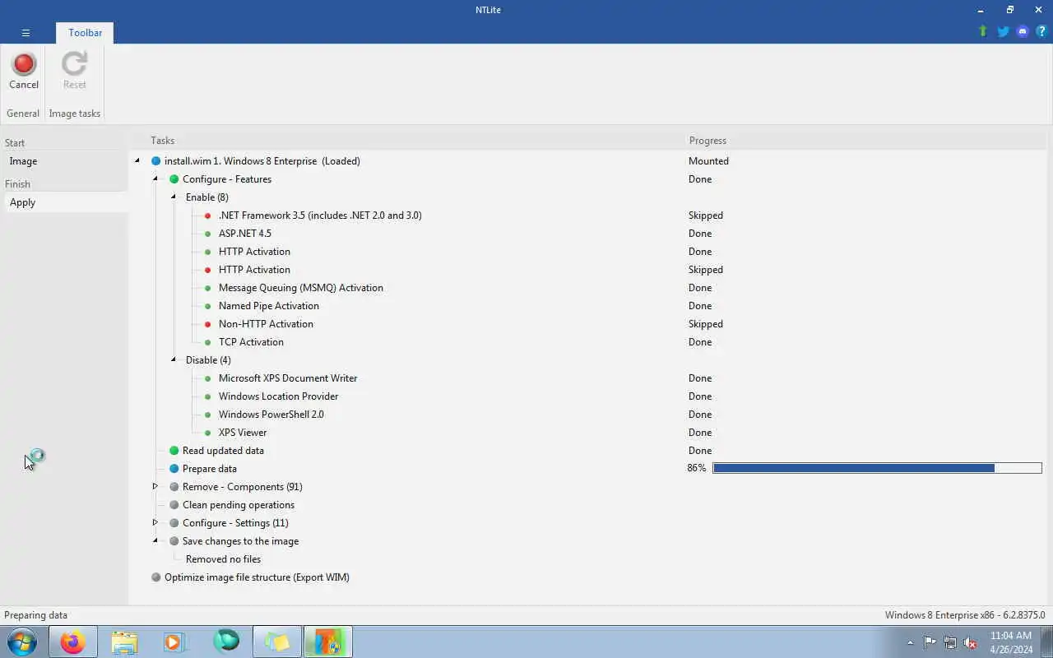Image resolution: width=1053 pixels, height=658 pixels.
Task: Click the green dot beside Read updated data
Action: pos(174,451)
